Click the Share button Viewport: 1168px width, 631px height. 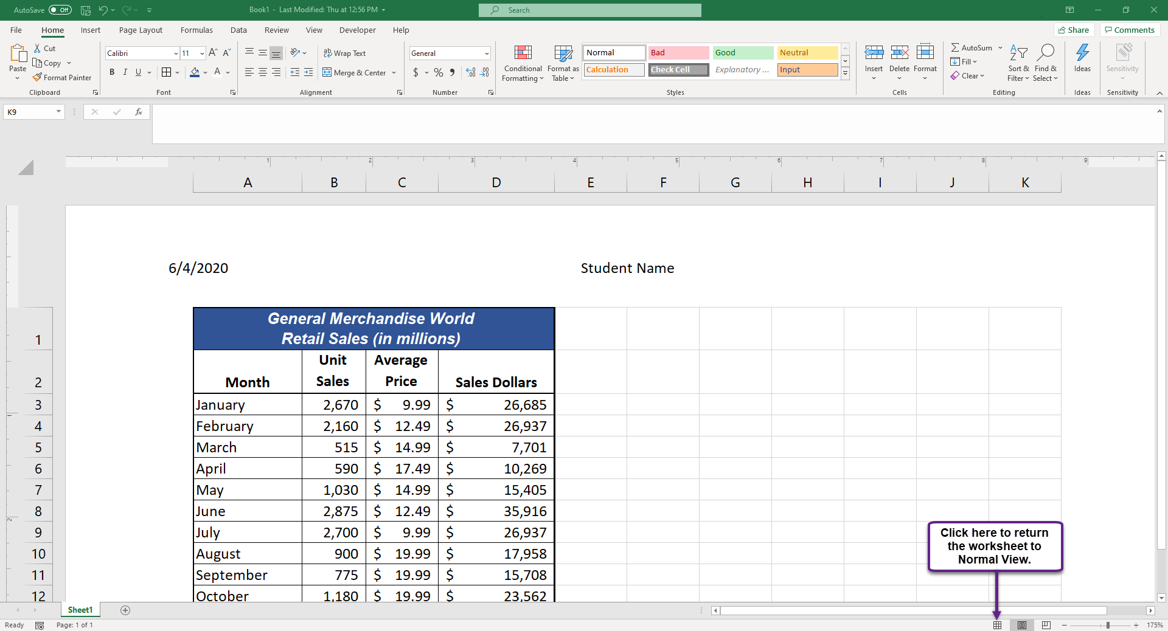point(1074,30)
